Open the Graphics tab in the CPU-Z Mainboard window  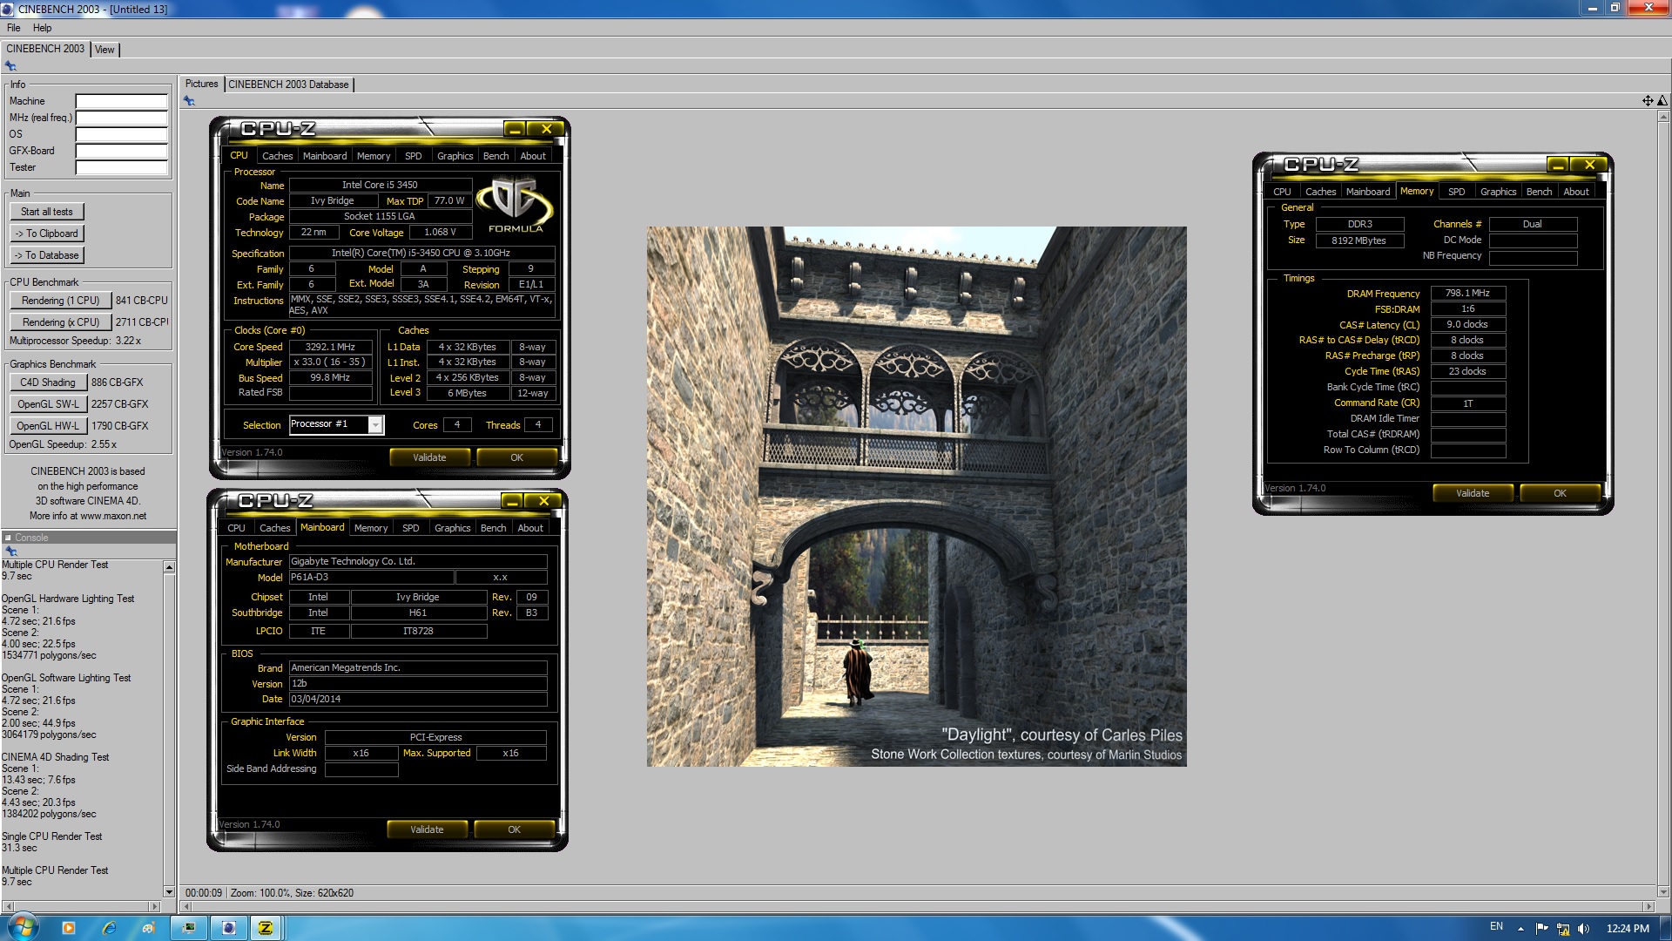click(x=453, y=528)
